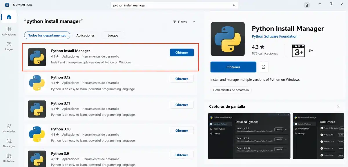Click the 4,3 star rating in details panel
This screenshot has height=167, width=348.
258,47
